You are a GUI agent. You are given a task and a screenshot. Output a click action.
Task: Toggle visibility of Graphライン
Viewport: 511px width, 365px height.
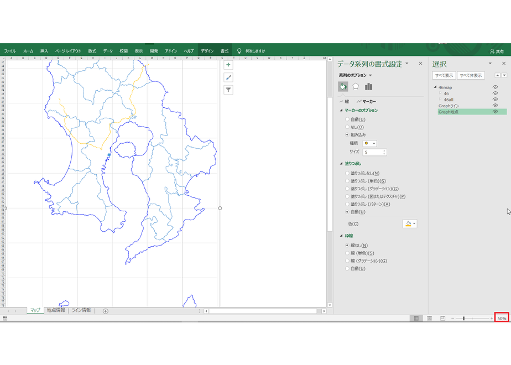click(x=496, y=106)
